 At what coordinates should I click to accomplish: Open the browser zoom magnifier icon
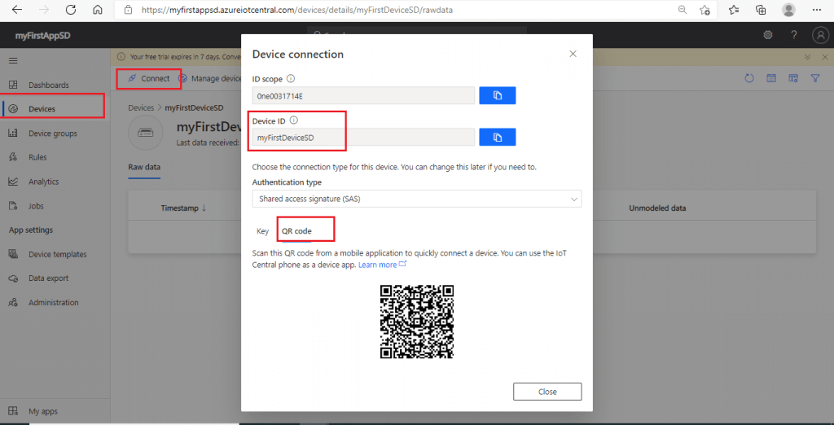point(682,10)
